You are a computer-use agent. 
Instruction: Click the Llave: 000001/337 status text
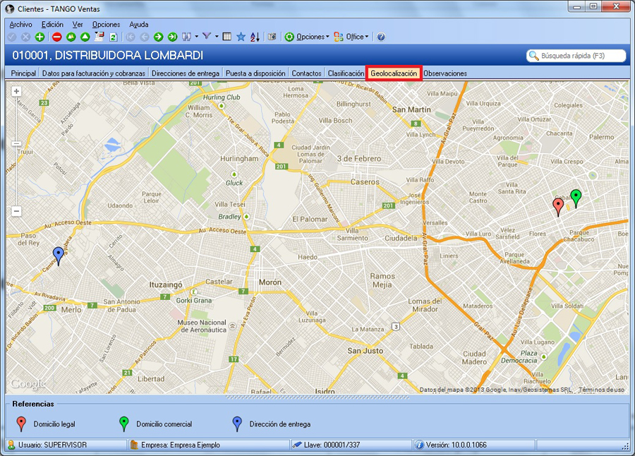pyautogui.click(x=332, y=445)
